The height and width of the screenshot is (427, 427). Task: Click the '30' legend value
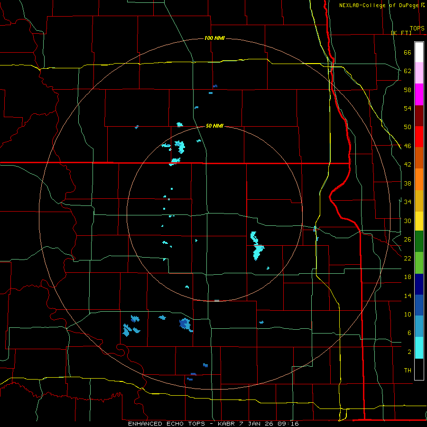408,221
